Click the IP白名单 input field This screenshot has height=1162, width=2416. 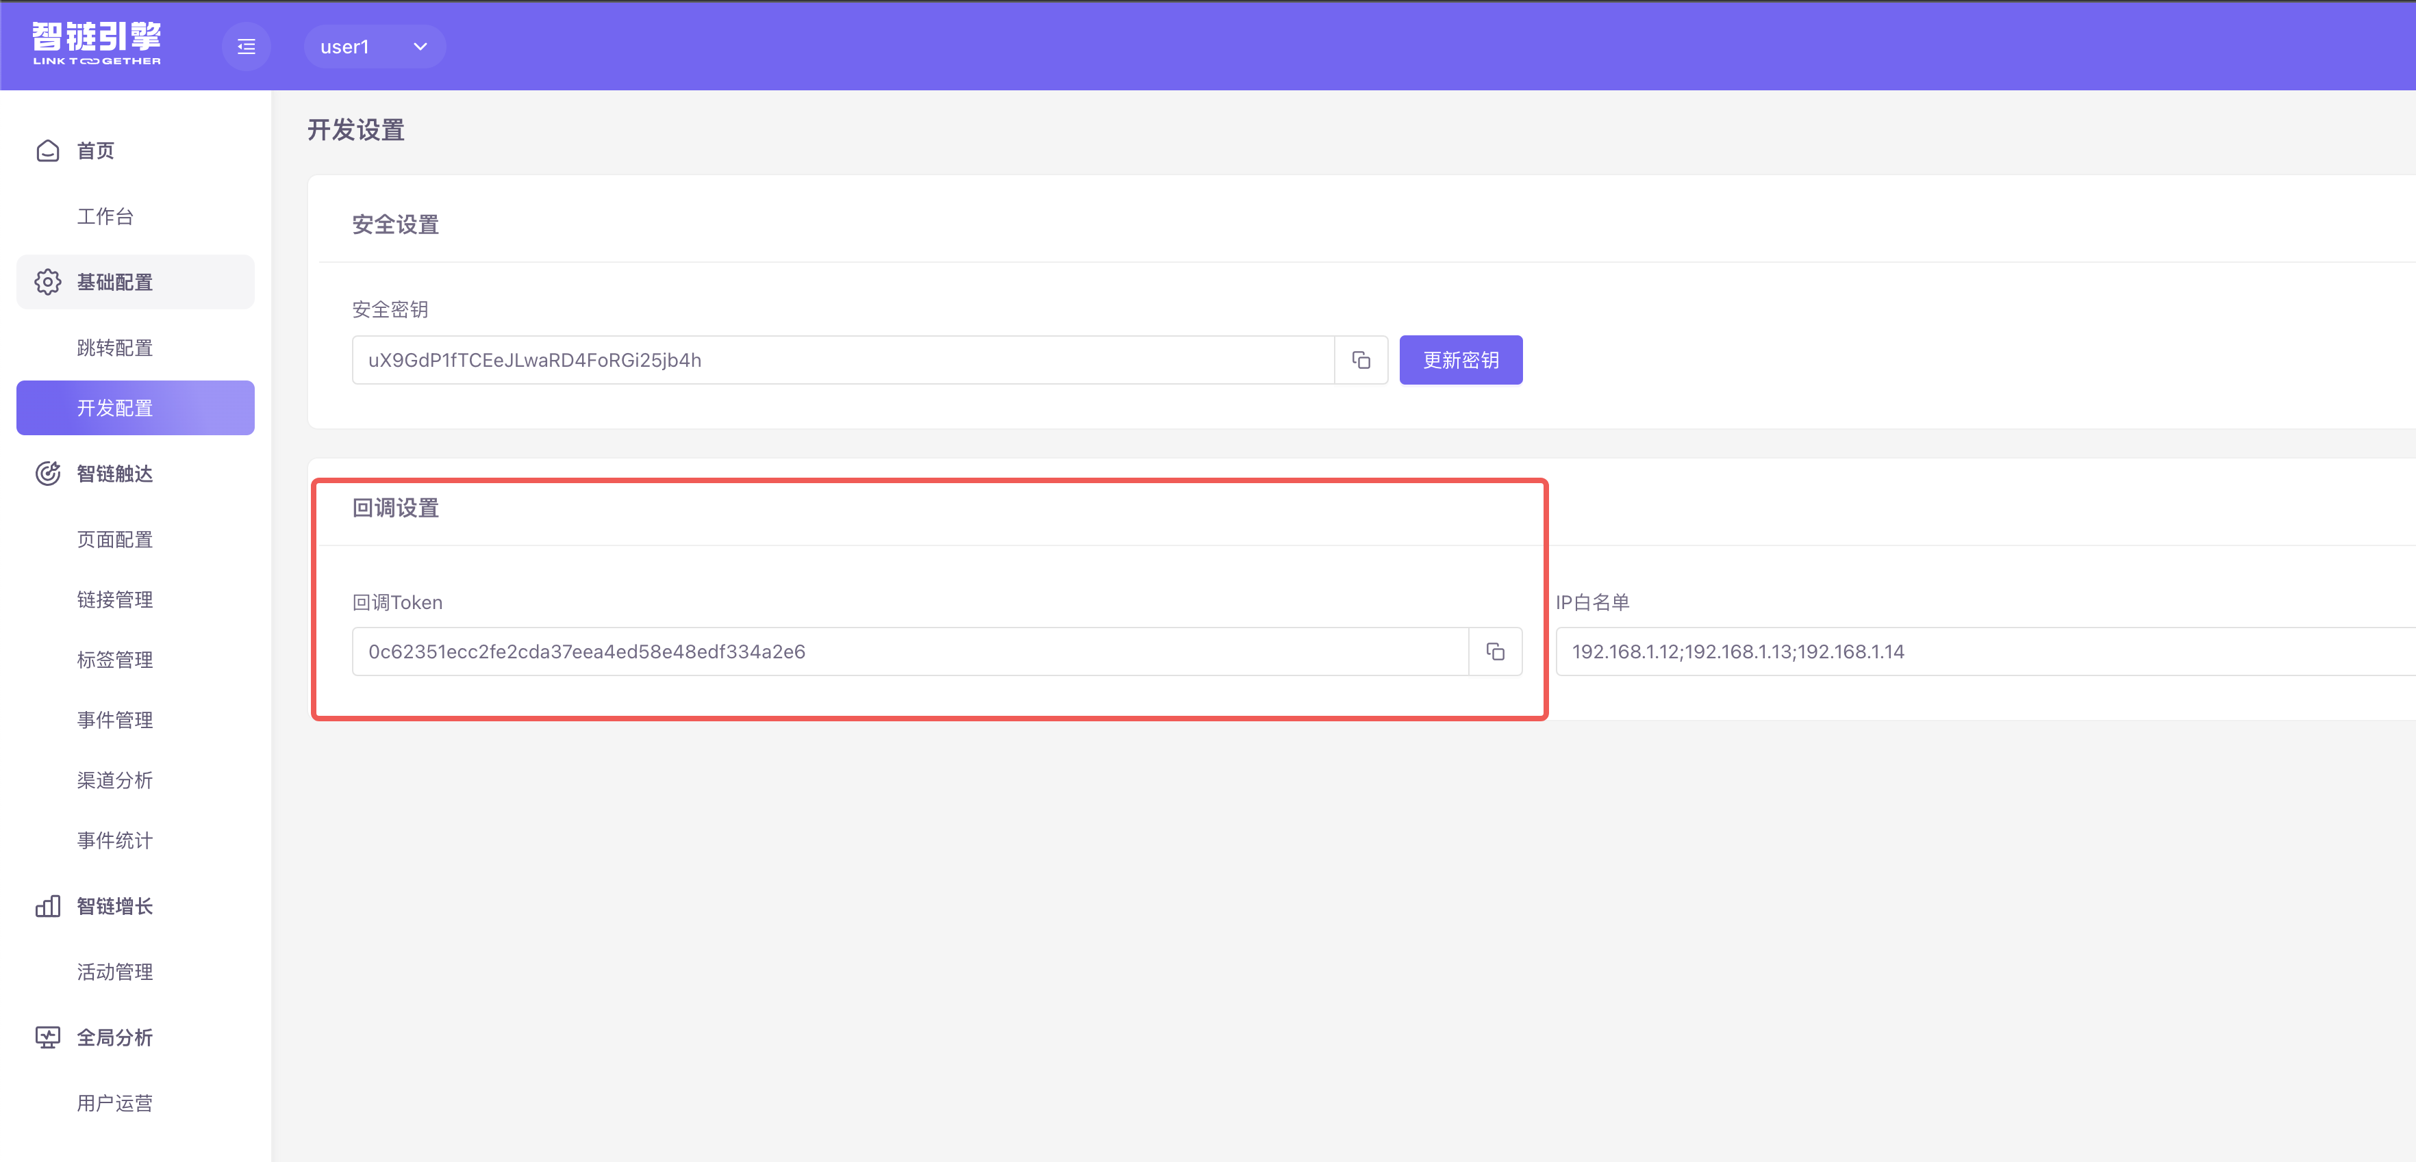click(x=1985, y=651)
